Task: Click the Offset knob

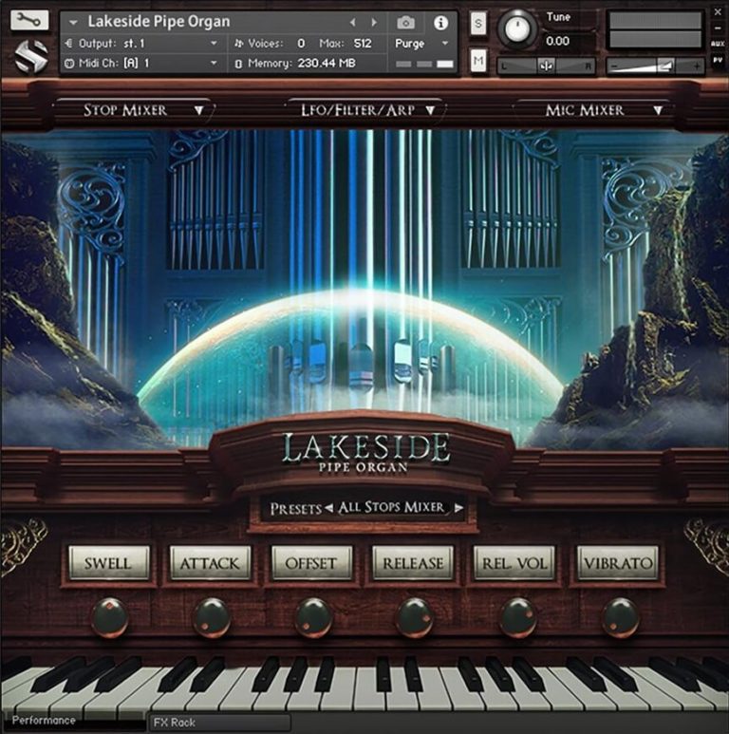Action: (x=313, y=617)
